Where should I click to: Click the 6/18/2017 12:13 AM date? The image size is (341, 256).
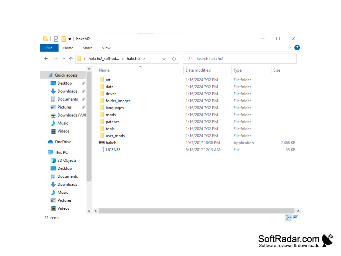tap(203, 150)
